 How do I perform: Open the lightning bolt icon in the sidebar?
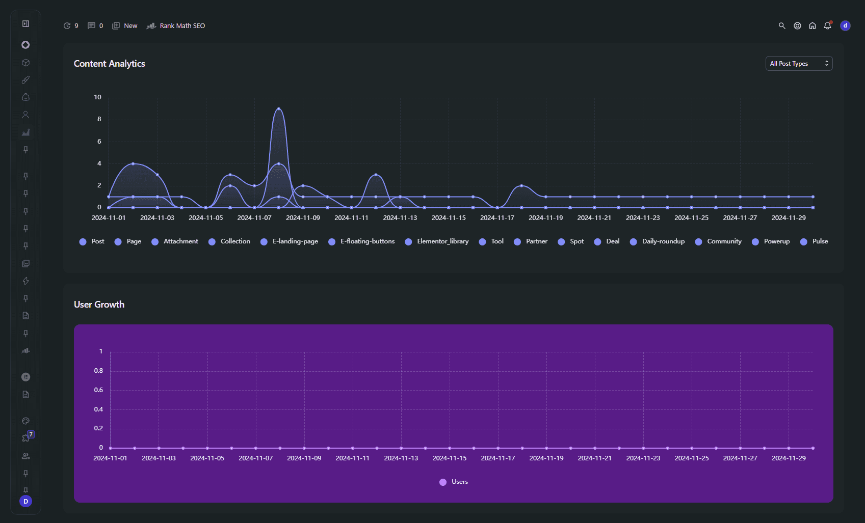pyautogui.click(x=25, y=281)
